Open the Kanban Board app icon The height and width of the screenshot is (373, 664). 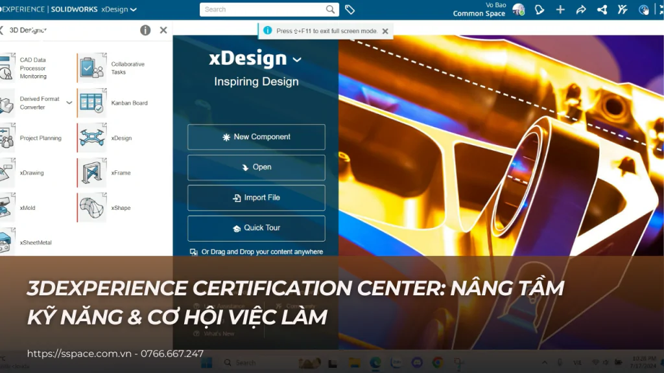[91, 103]
